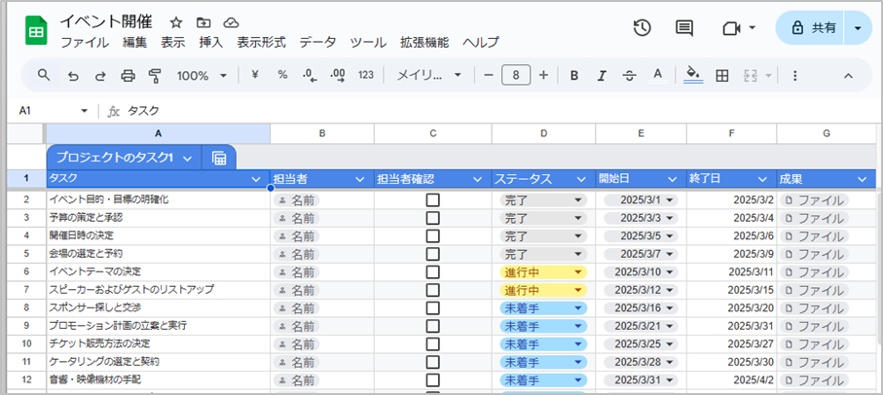This screenshot has width=883, height=395.
Task: Click the formula bar showing タスク
Action: tap(501, 111)
